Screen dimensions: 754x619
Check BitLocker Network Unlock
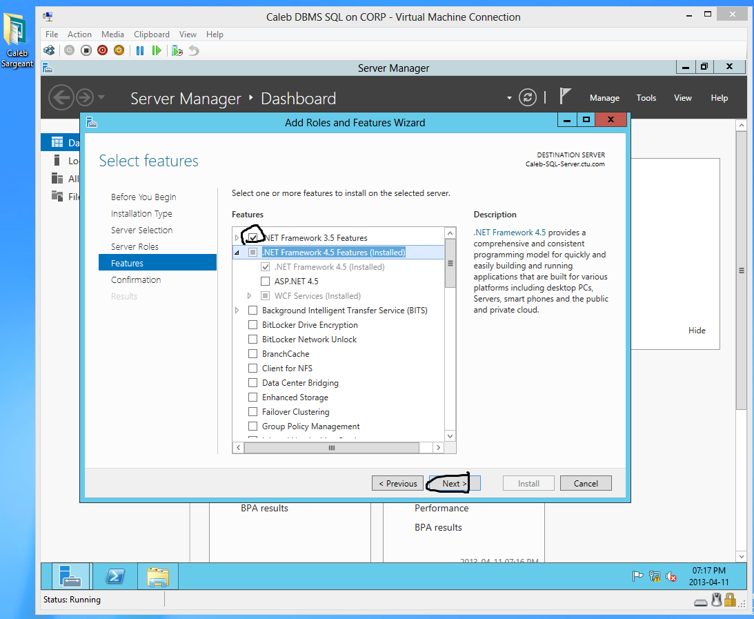(x=253, y=339)
